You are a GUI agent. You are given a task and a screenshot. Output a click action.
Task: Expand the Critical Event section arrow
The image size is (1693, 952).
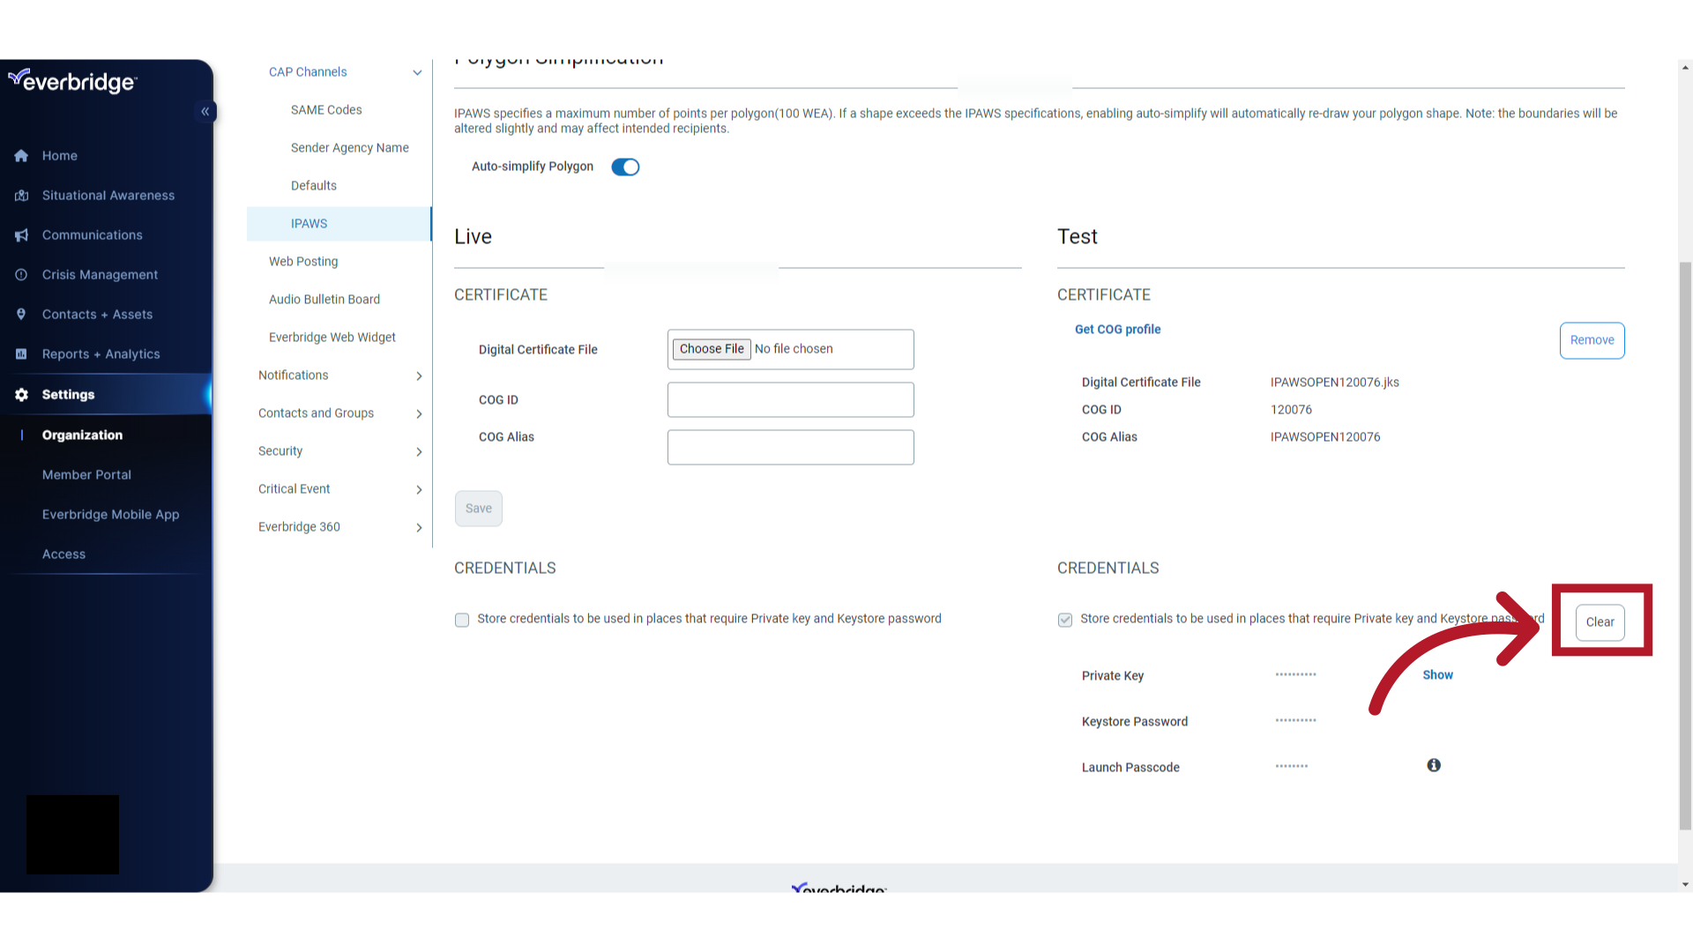pos(419,490)
